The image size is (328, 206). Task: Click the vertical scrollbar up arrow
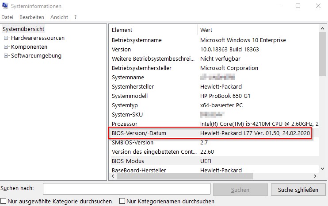click(323, 29)
